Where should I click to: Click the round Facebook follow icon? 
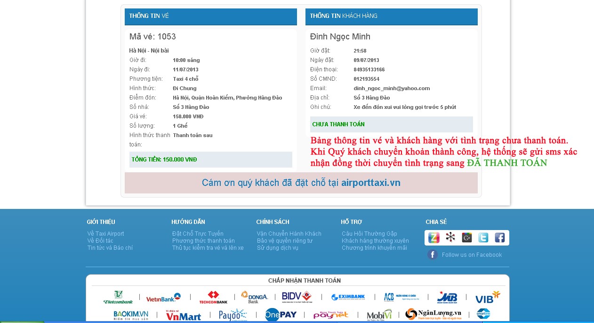click(433, 254)
